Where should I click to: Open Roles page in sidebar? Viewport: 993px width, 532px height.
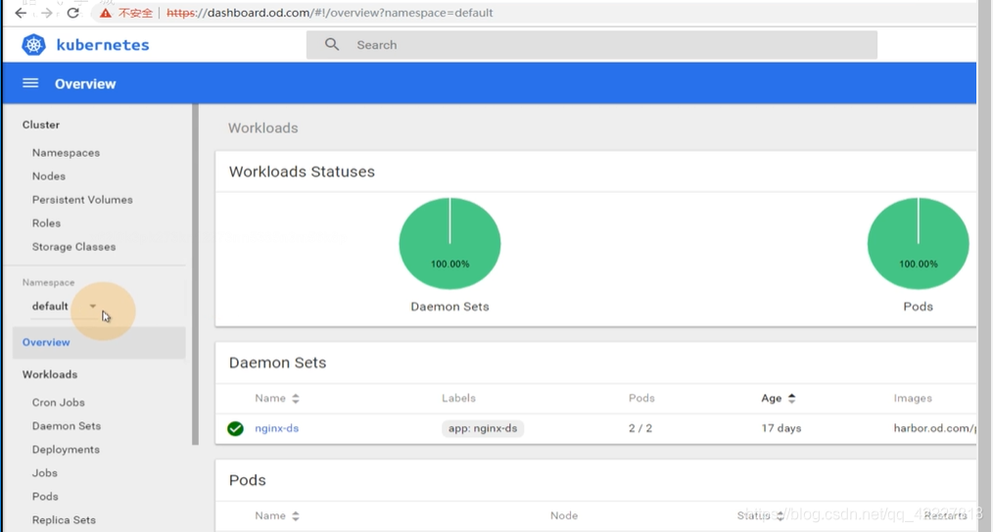click(x=46, y=223)
